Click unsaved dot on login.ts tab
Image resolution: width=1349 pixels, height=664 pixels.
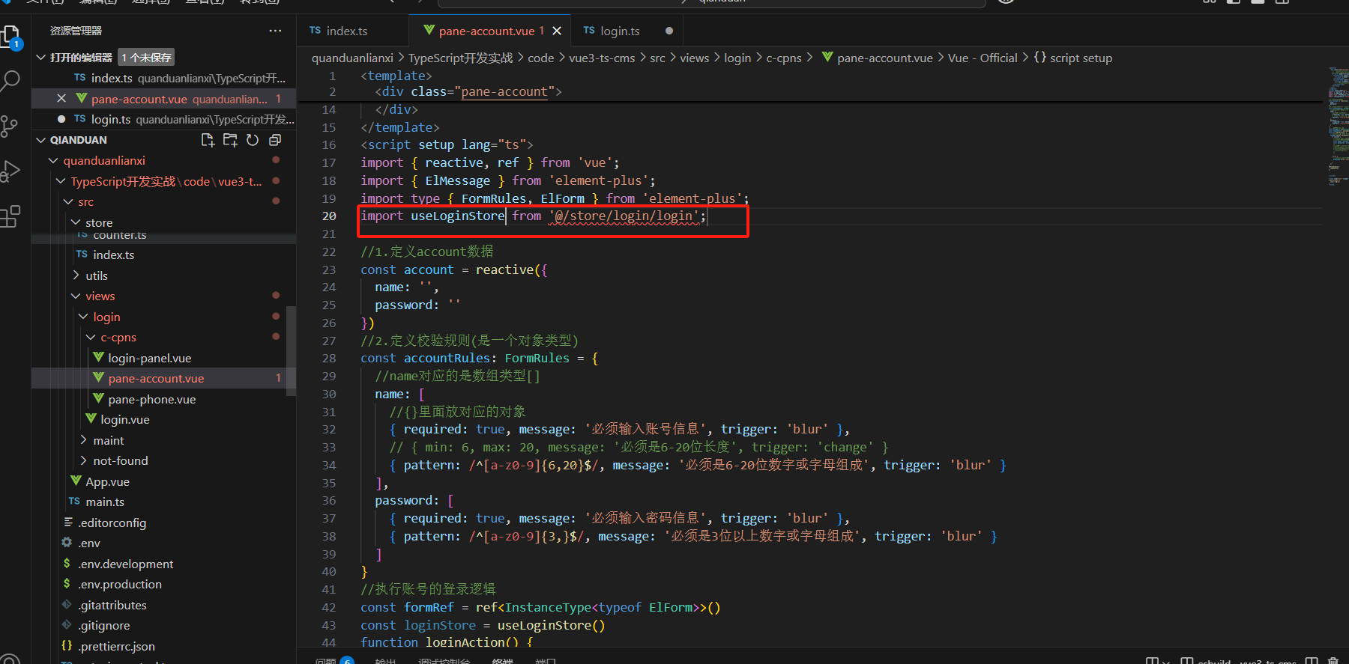(x=669, y=31)
